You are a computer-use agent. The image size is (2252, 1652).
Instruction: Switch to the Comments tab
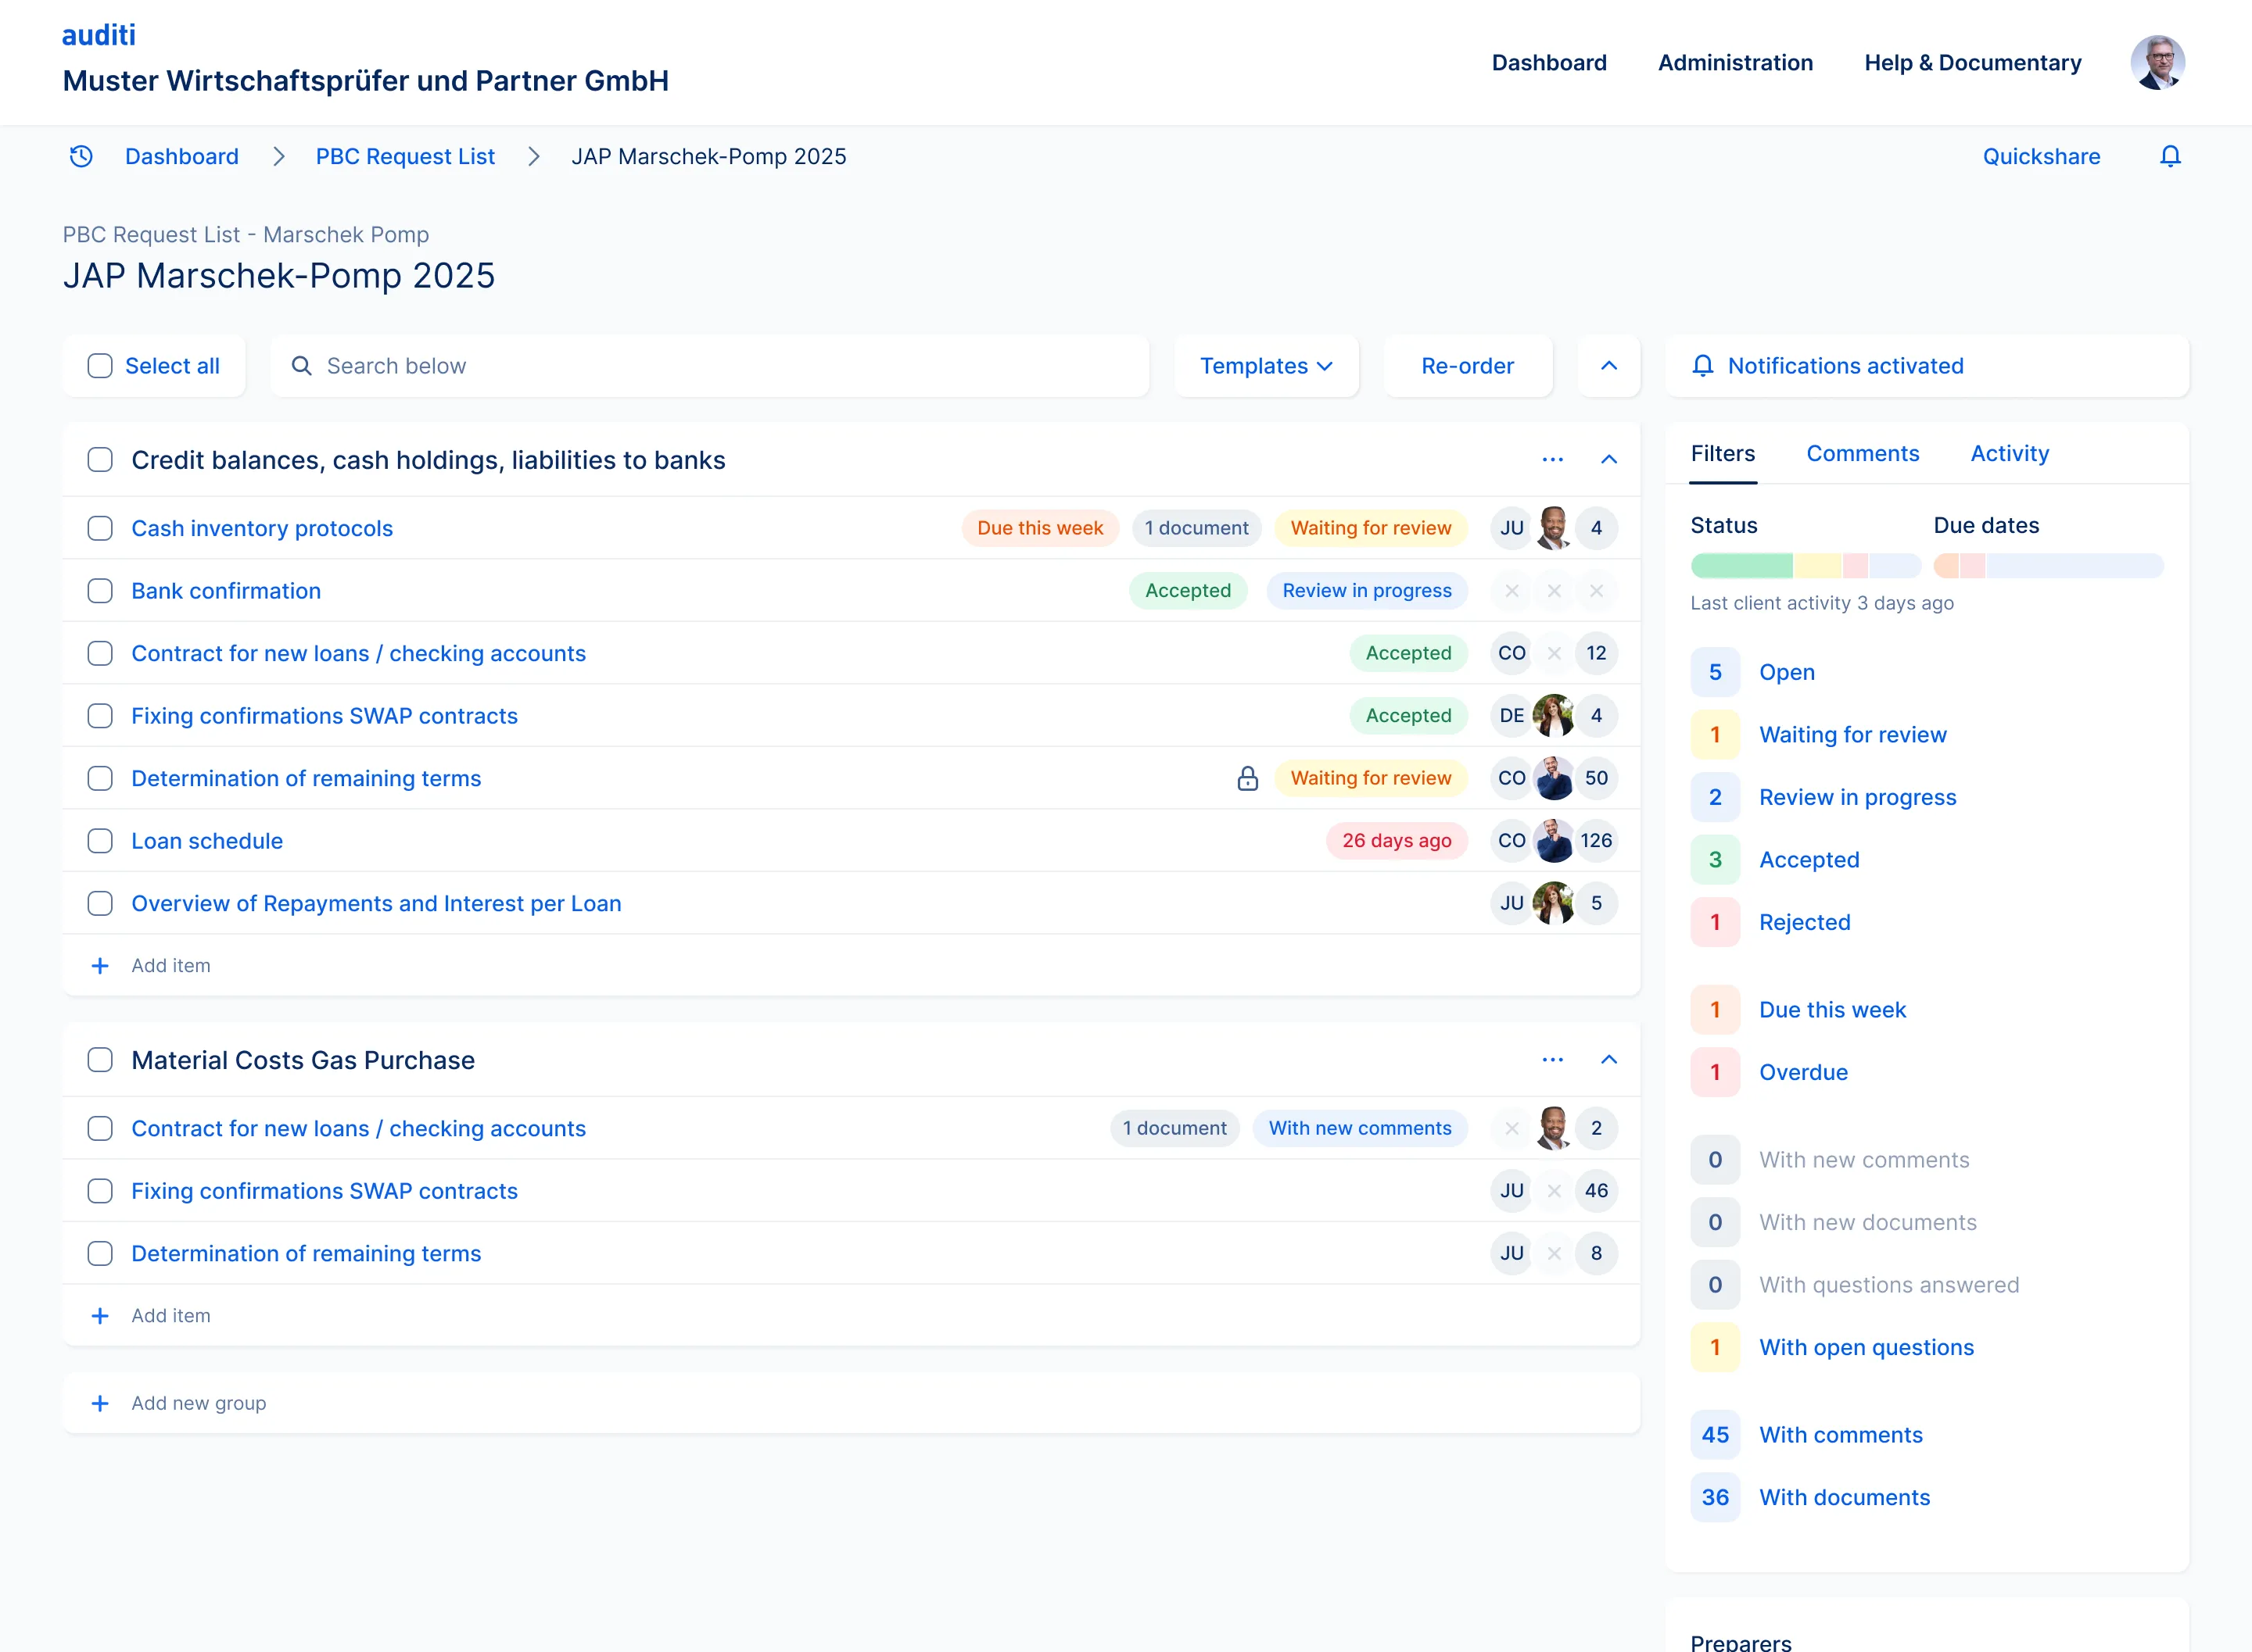coord(1862,454)
